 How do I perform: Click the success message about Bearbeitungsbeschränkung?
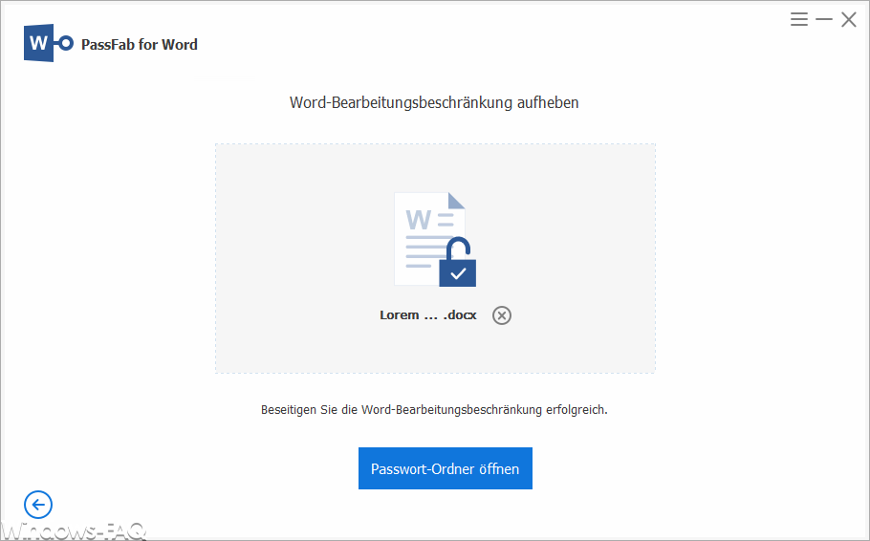click(x=434, y=409)
